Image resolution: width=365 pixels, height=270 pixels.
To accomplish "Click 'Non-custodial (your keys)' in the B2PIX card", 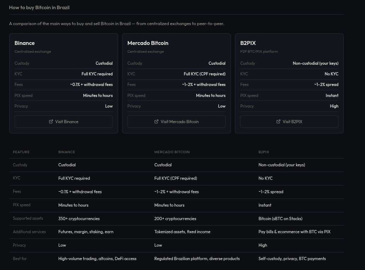I will (x=315, y=63).
